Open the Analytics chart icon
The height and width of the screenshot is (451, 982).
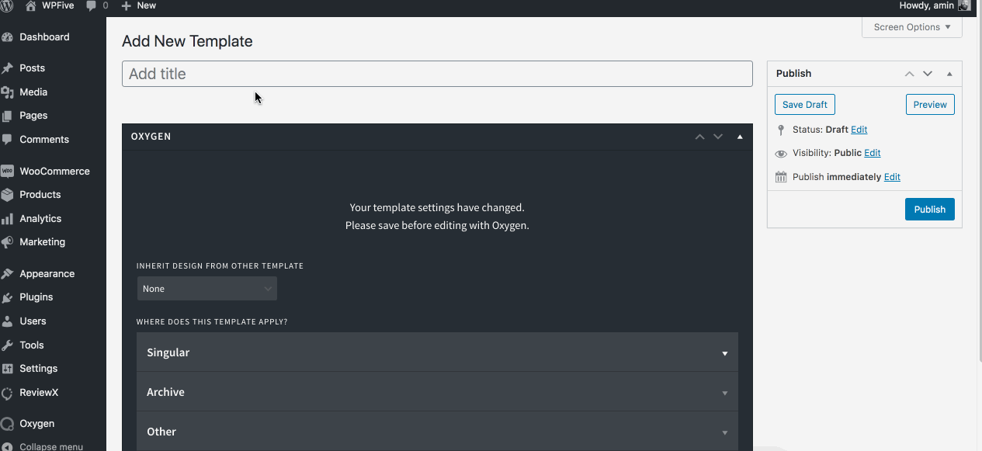[8, 219]
